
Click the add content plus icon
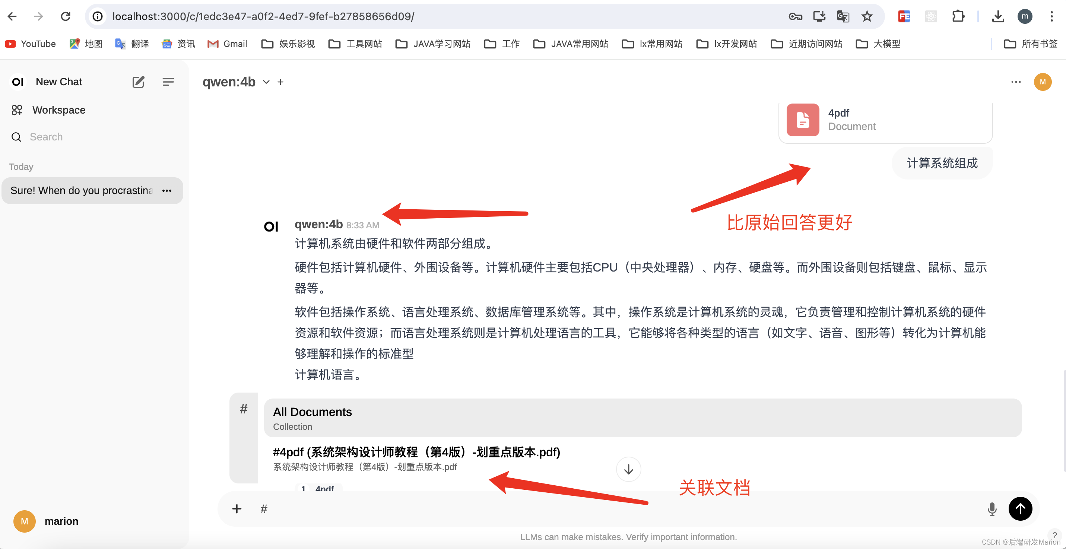pos(237,509)
